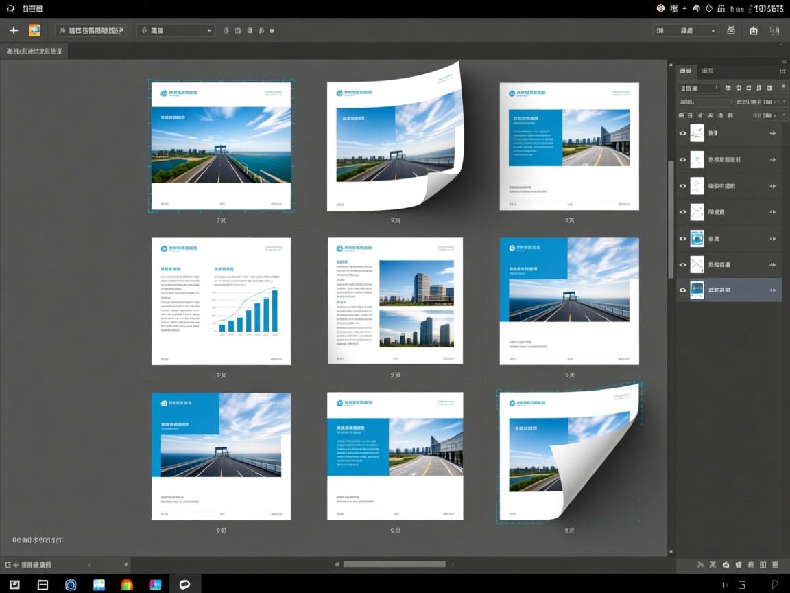Hide the top layer using its eye icon
Image resolution: width=790 pixels, height=593 pixels.
tap(682, 133)
